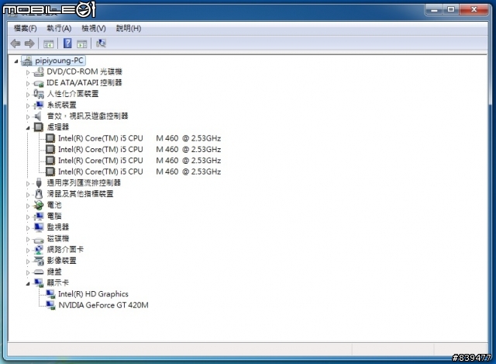
Task: Click the USB controller plug icon
Action: (x=39, y=183)
